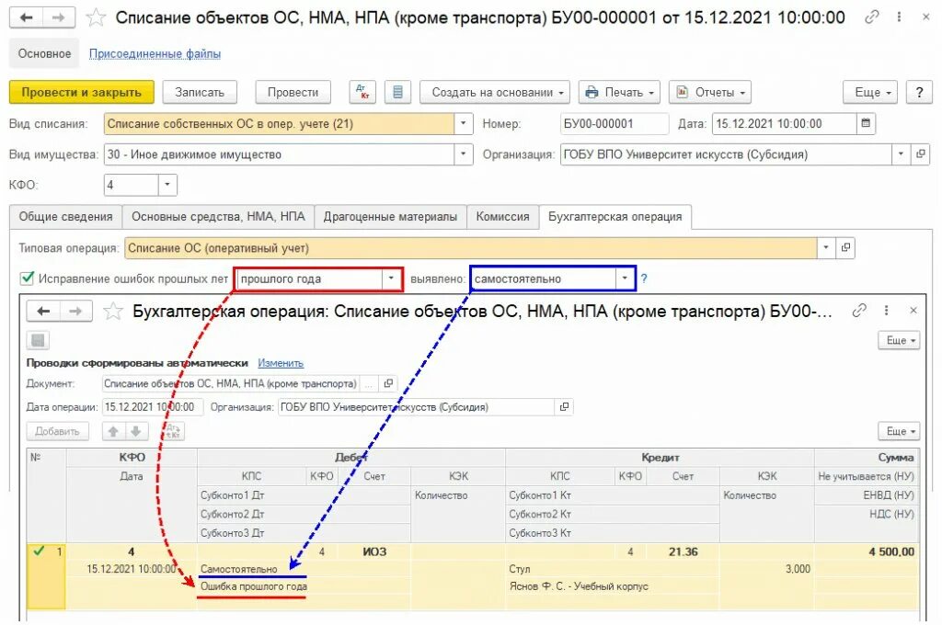Open самостоятельно dropdown arrow
Viewport: 942px width, 625px height.
click(x=625, y=278)
